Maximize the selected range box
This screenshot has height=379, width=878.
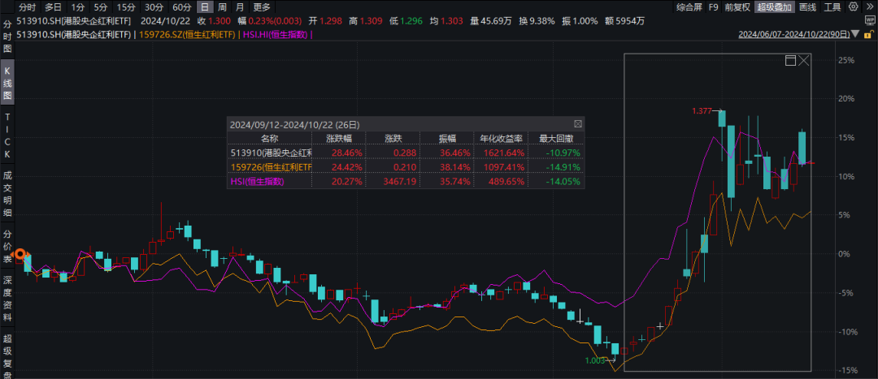pyautogui.click(x=789, y=61)
